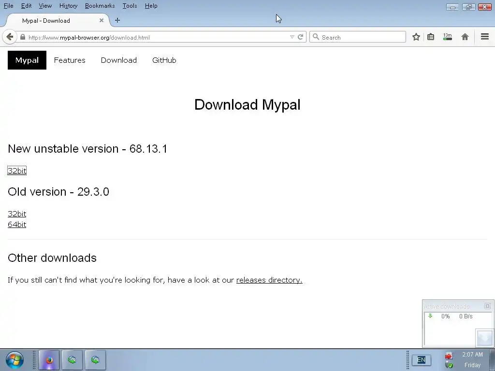The height and width of the screenshot is (371, 495).
Task: Bookmark this page with the star icon
Action: 416,37
